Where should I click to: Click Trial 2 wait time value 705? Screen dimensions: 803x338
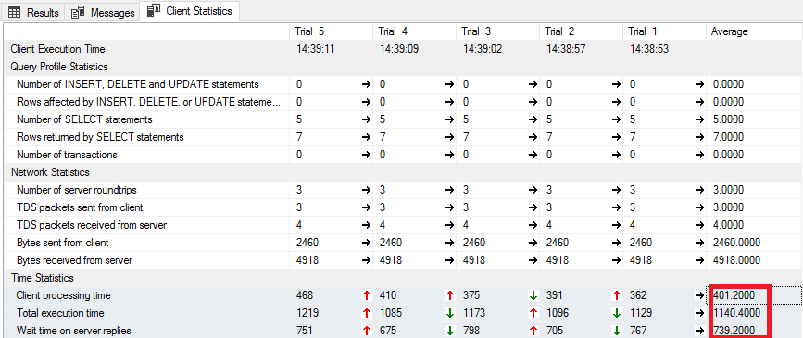[x=555, y=331]
